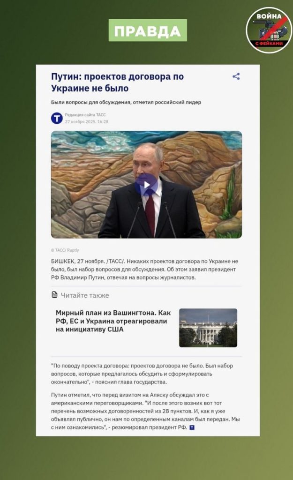Open headline 'Путин: проектов договора по Украине не было'

(x=118, y=82)
